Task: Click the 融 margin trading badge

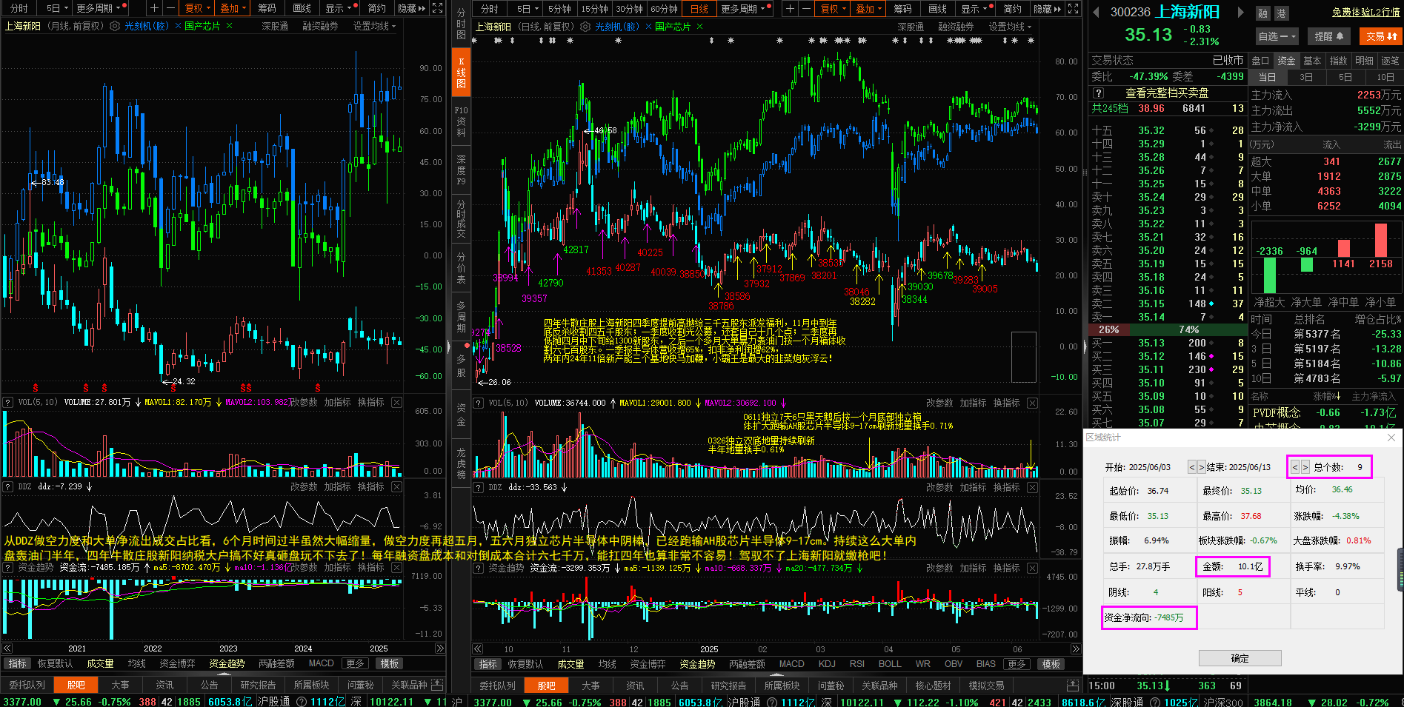Action: point(1262,13)
